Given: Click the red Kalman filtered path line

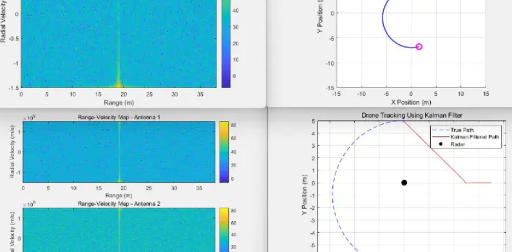Looking at the screenshot, I should point(434,152).
